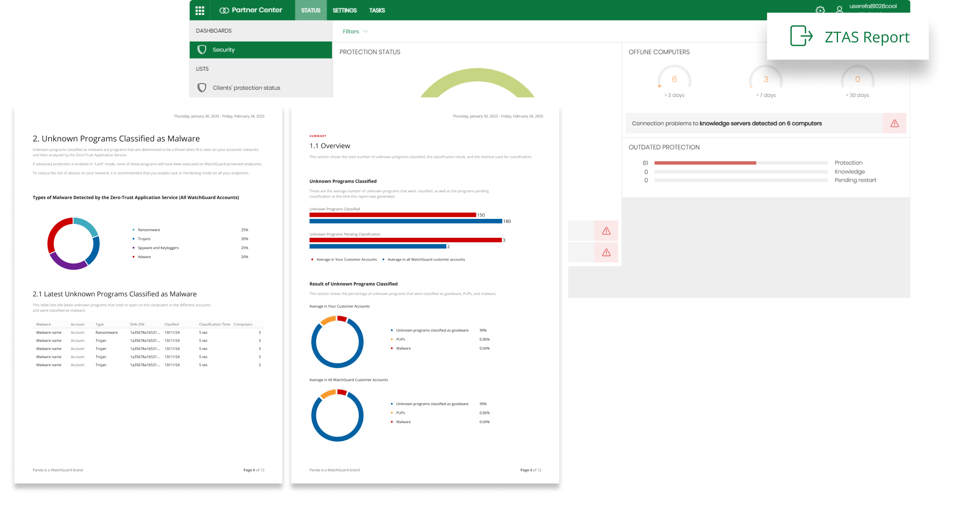Switch to the SETTINGS tab

344,10
